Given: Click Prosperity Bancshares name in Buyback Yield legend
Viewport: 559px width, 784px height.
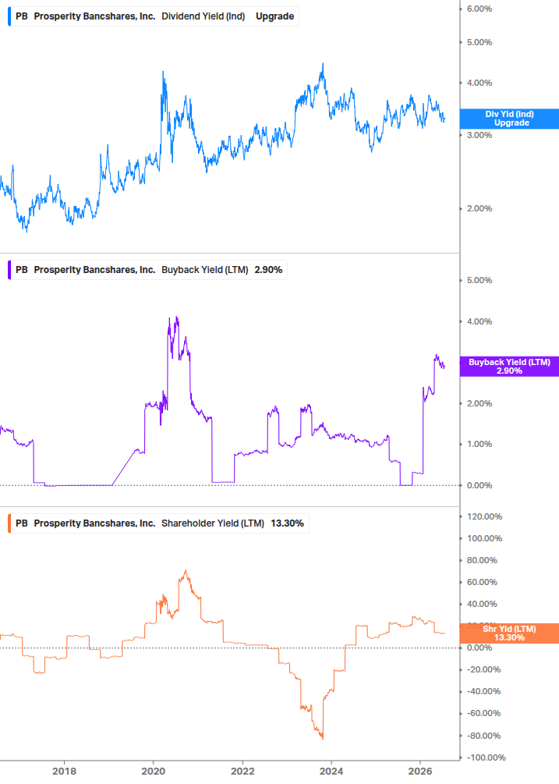Looking at the screenshot, I should coord(94,270).
